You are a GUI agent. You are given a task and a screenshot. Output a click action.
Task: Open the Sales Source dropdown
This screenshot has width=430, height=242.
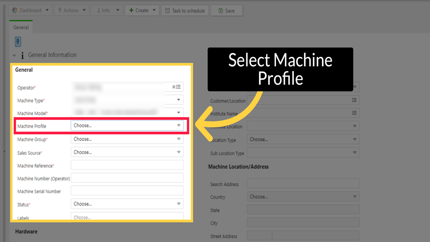click(178, 152)
